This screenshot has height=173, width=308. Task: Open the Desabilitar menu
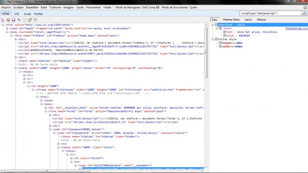click(x=32, y=7)
